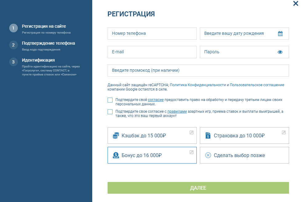The height and width of the screenshot is (202, 301).
Task: Focus the Номер телефона field
Action: (x=152, y=34)
